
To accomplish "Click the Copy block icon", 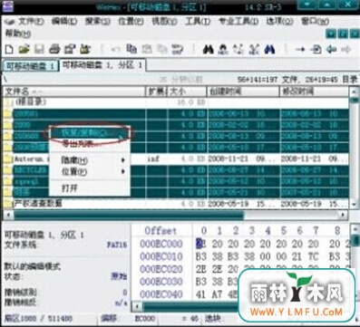I will pos(131,49).
